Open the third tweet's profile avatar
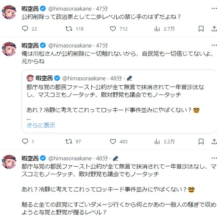Viewport: 217px width, 217px height. [9, 162]
